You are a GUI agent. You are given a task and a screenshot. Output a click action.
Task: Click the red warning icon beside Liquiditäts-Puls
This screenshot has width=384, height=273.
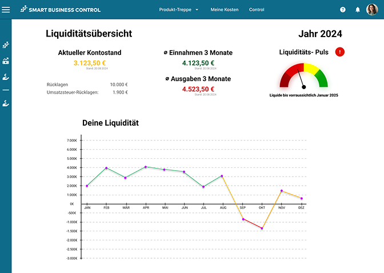pos(340,52)
